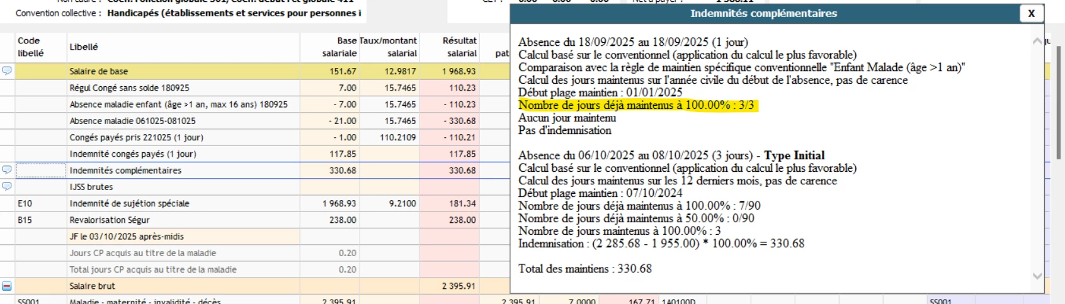Click Début plage maintien : 07/10/2024 line
Viewport: 1065px width, 304px height.
(x=600, y=193)
